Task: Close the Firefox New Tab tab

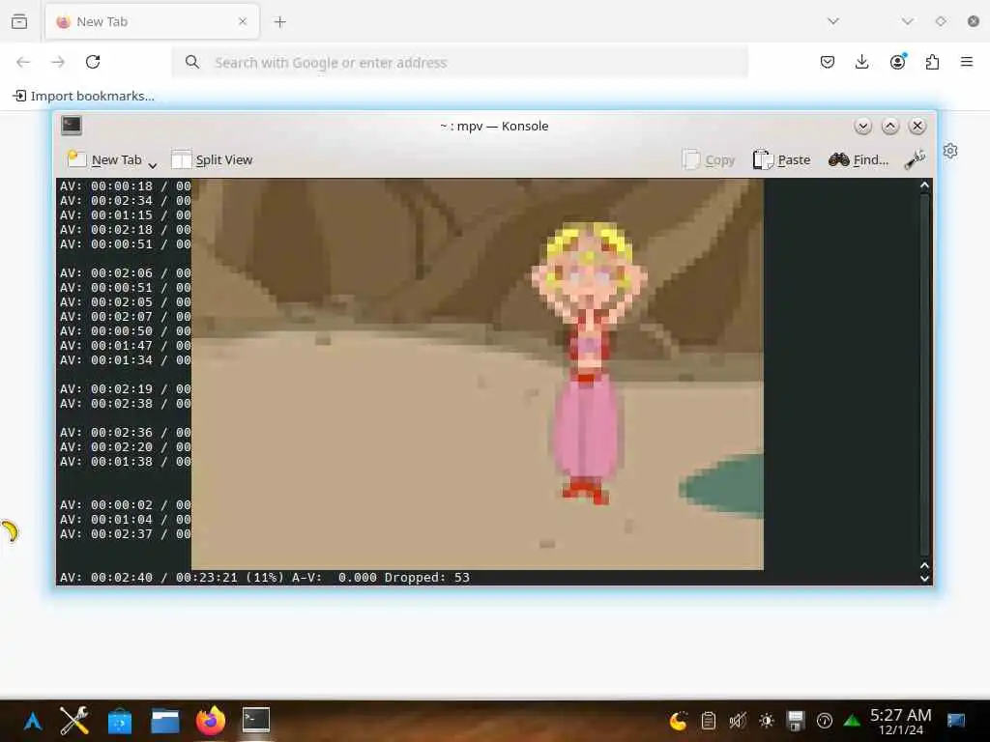Action: point(243,21)
